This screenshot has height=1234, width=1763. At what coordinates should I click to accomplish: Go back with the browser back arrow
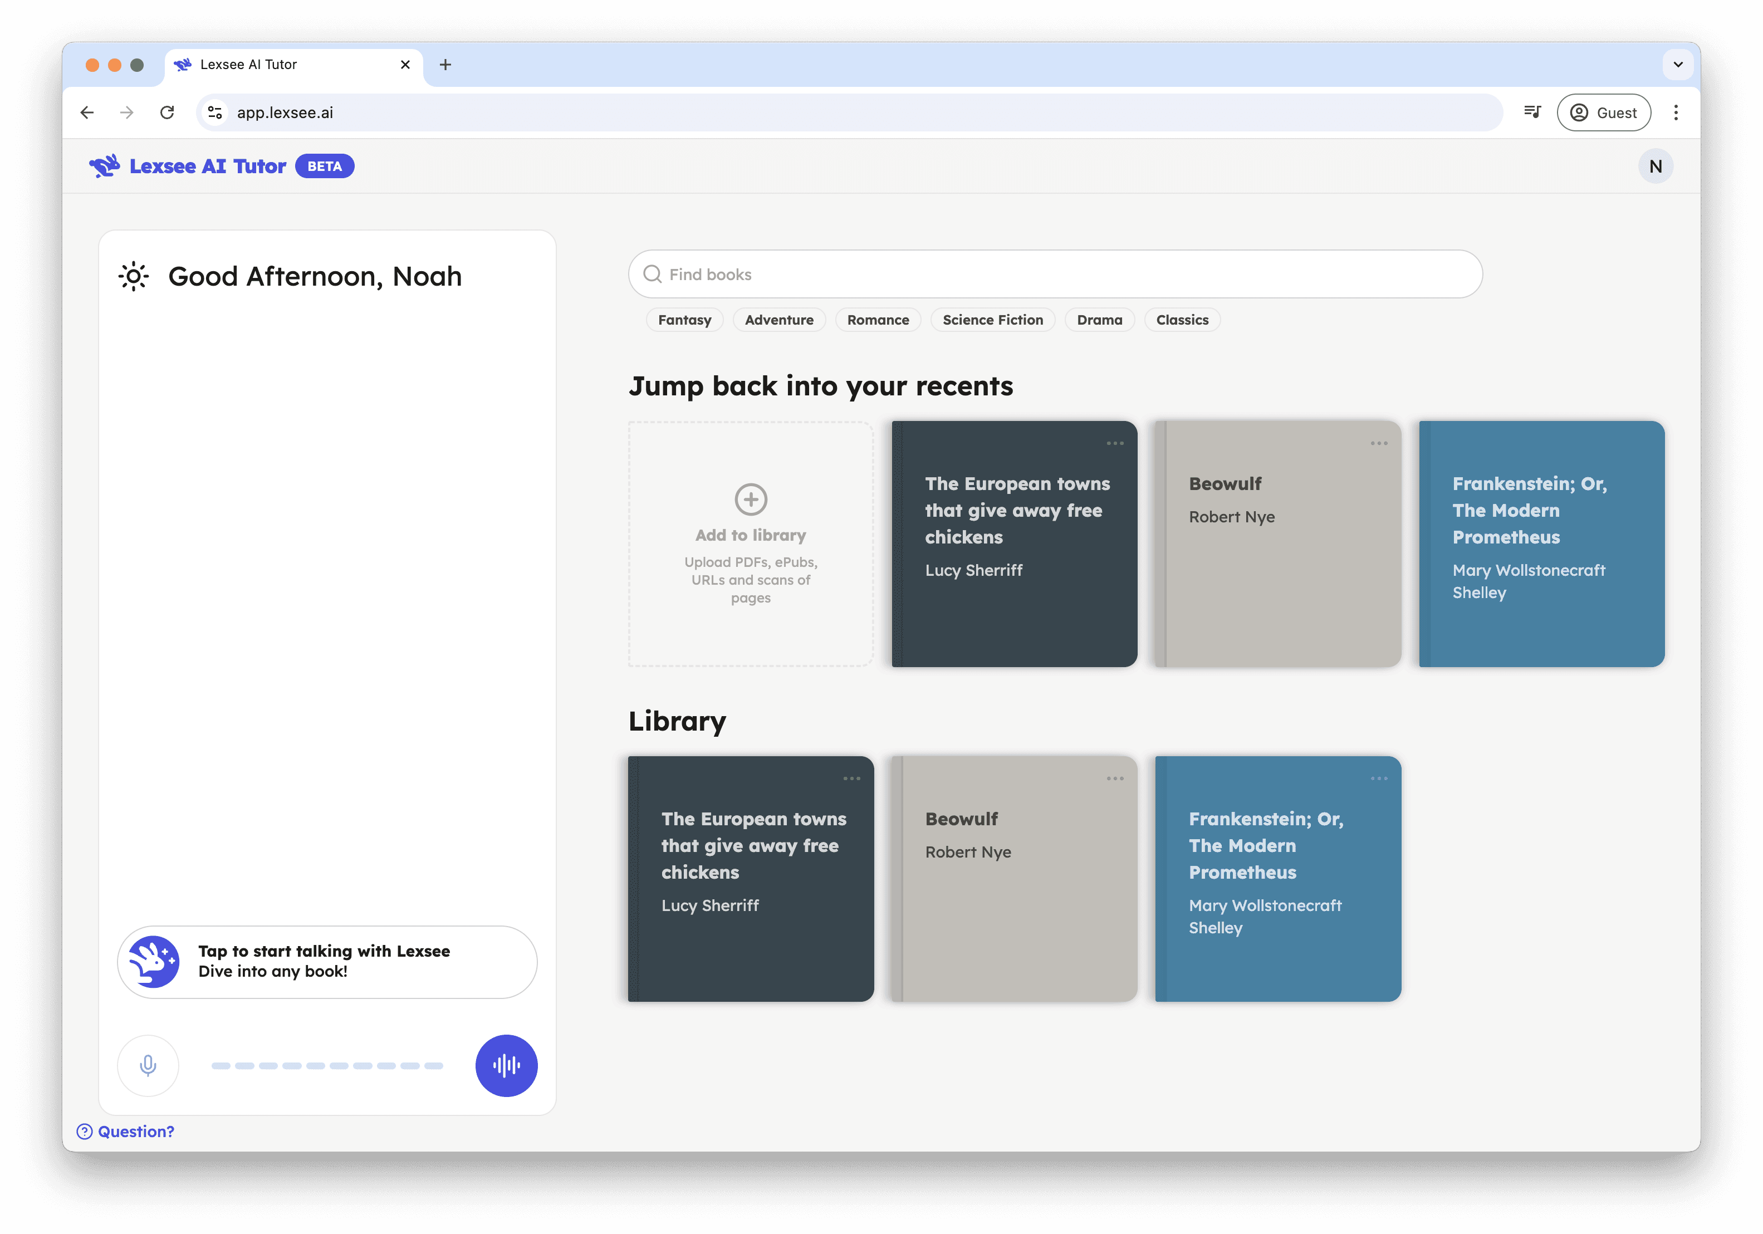[87, 112]
